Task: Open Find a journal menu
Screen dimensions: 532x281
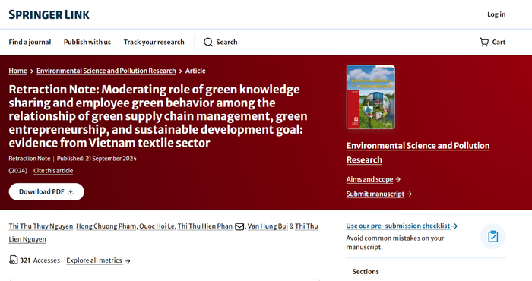Action: pyautogui.click(x=30, y=42)
